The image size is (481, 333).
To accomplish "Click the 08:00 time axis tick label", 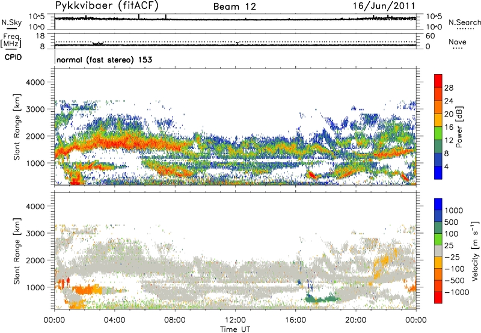I will 175,320.
